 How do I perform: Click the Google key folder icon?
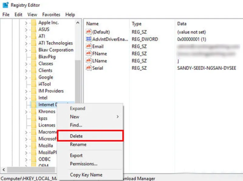point(34,77)
